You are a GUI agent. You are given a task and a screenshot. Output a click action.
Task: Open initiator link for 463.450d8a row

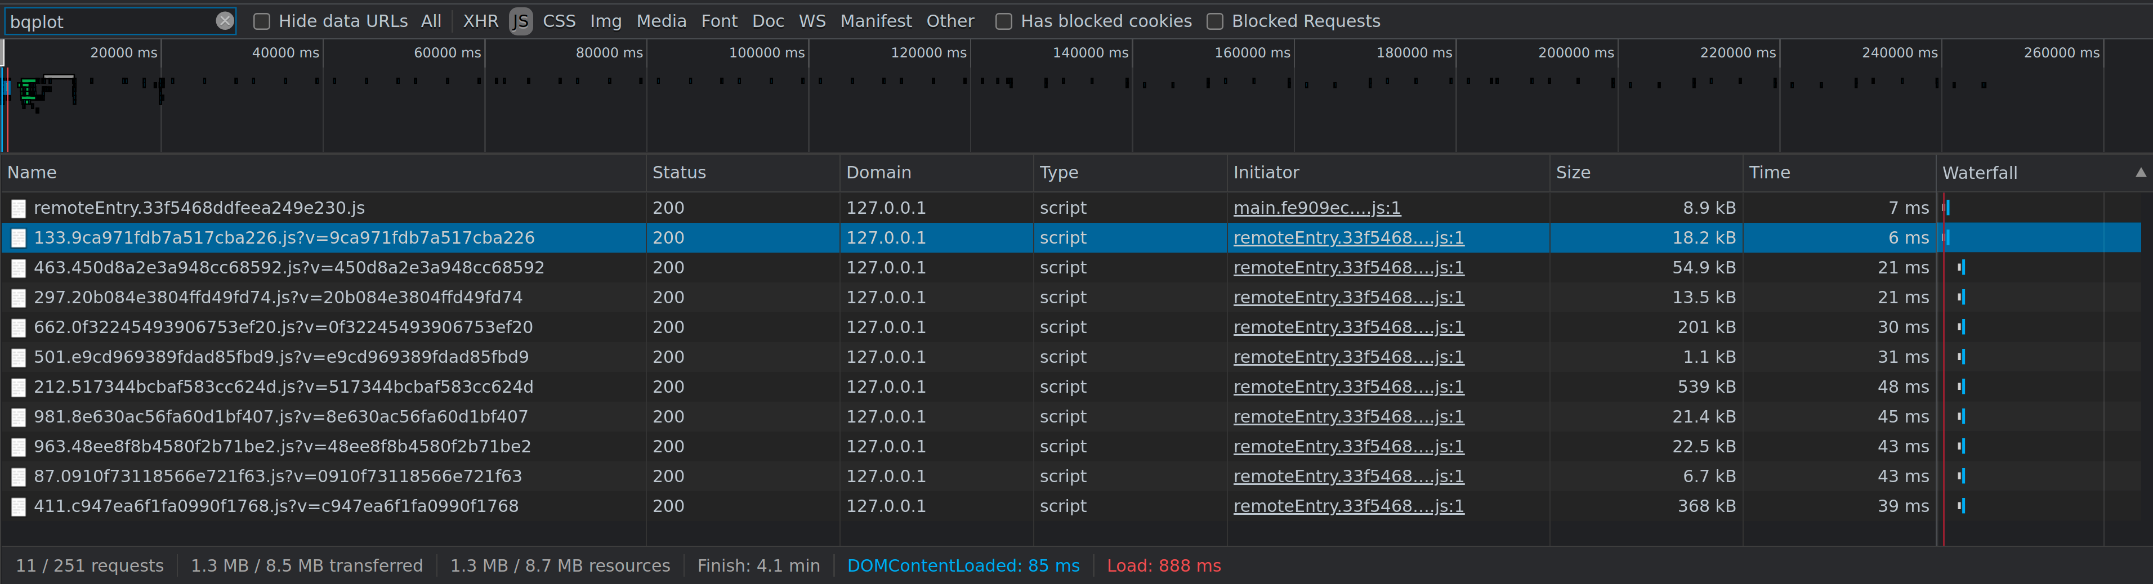1348,267
